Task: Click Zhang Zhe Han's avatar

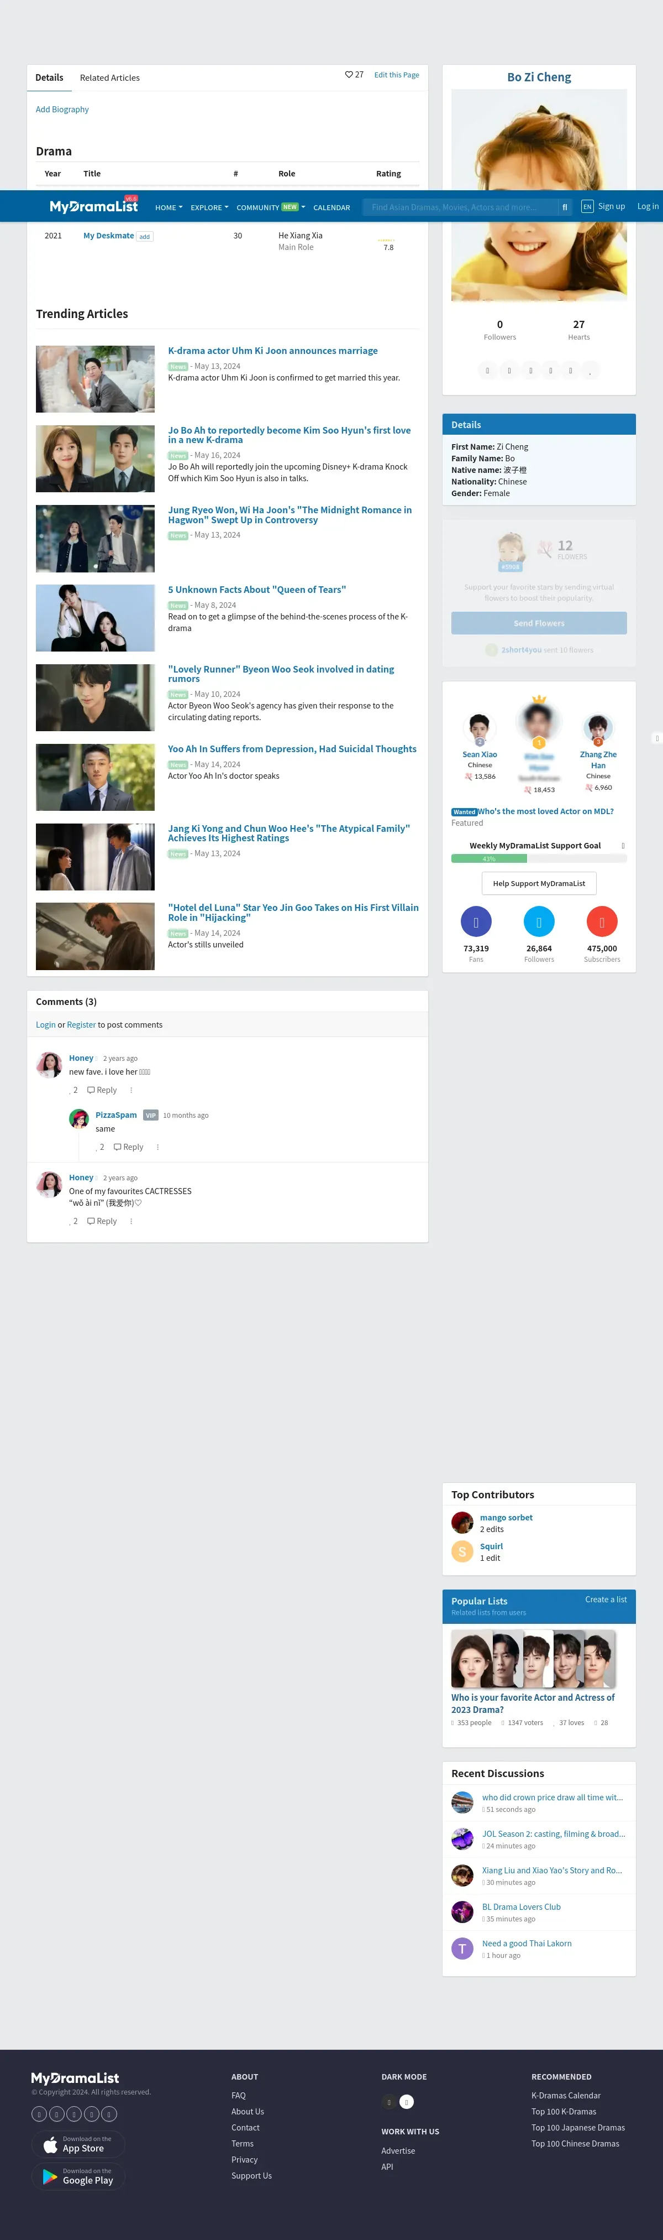Action: [x=598, y=727]
